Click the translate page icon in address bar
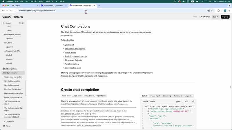This screenshot has width=232, height=130. [x=208, y=11]
